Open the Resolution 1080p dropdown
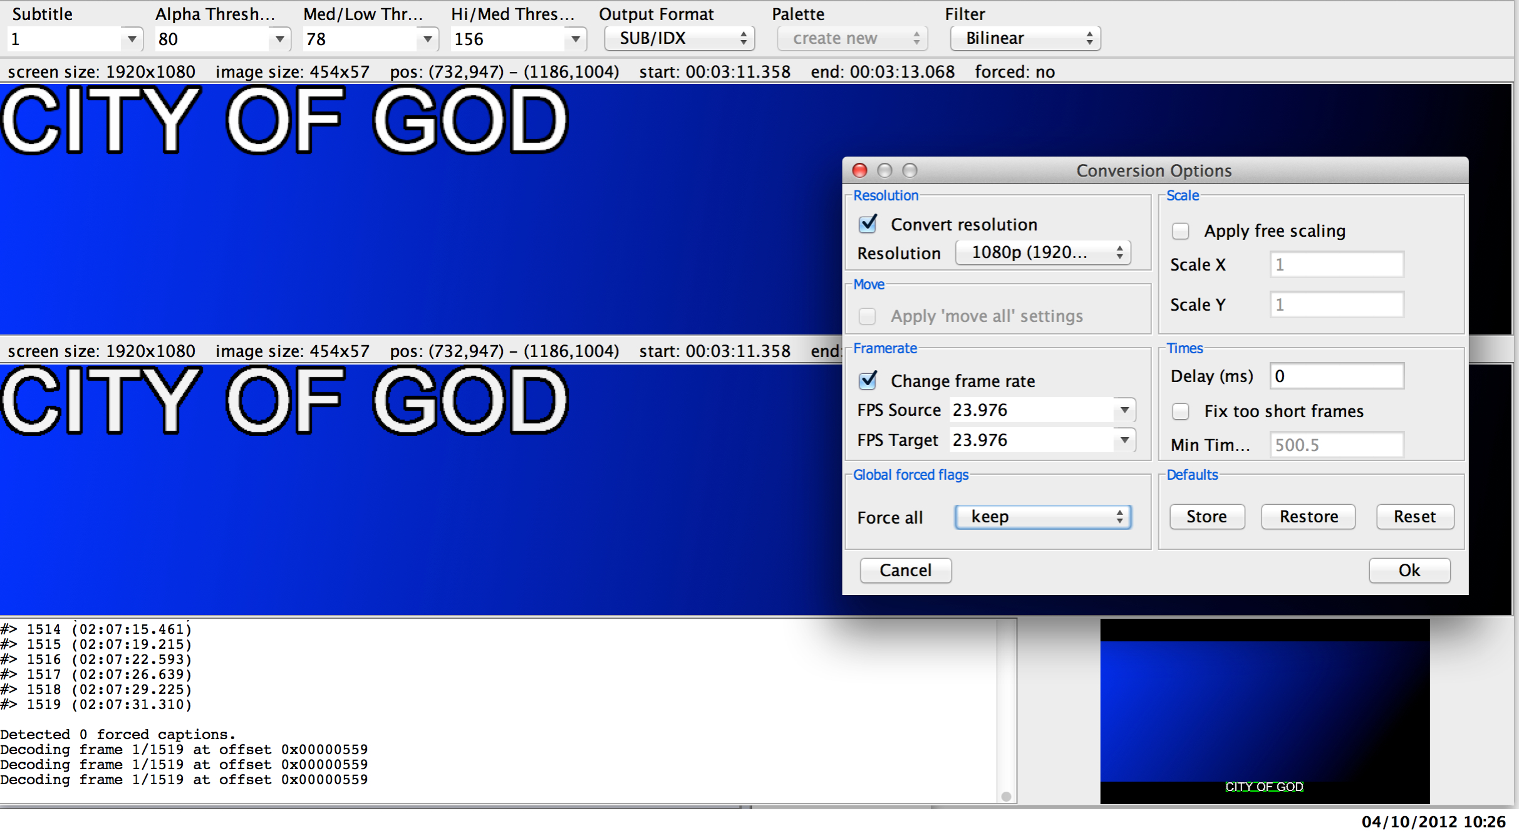Viewport: 1519px width, 833px height. coord(1043,252)
